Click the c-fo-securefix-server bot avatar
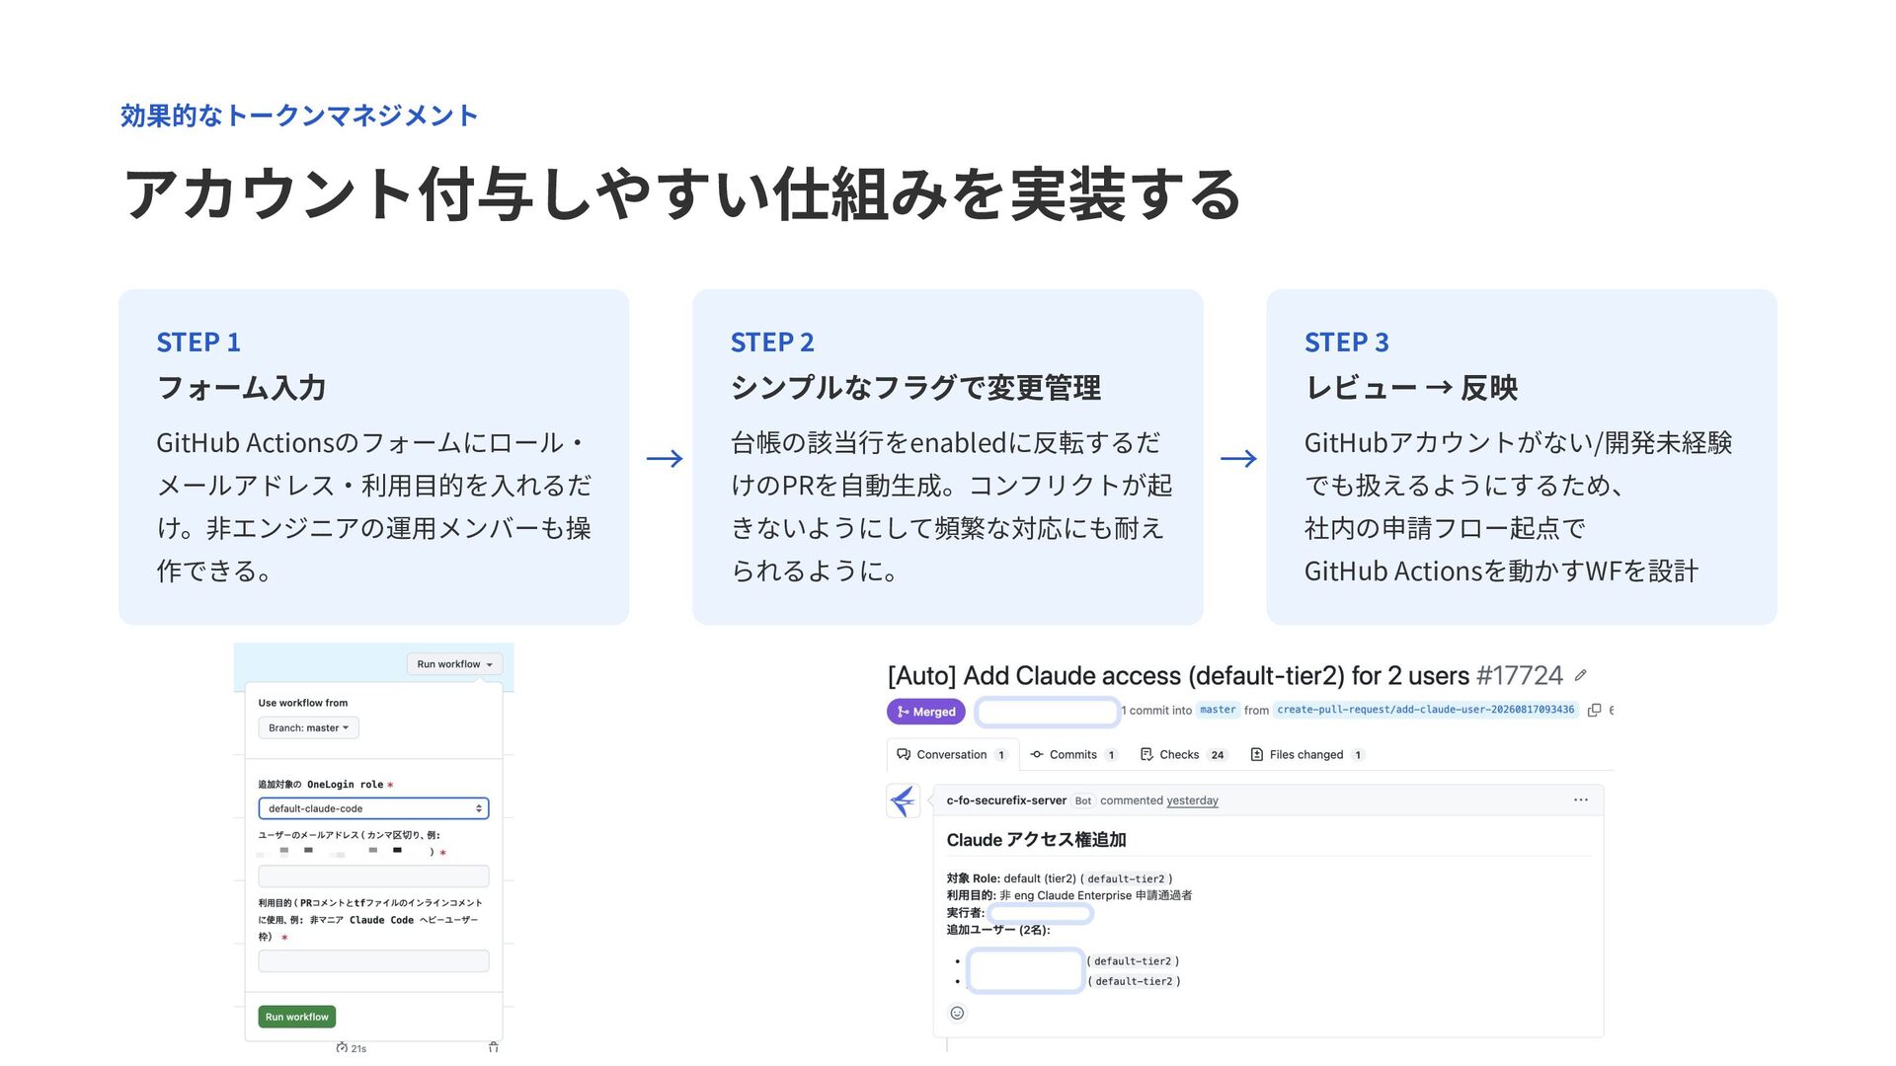The height and width of the screenshot is (1066, 1896). click(904, 800)
